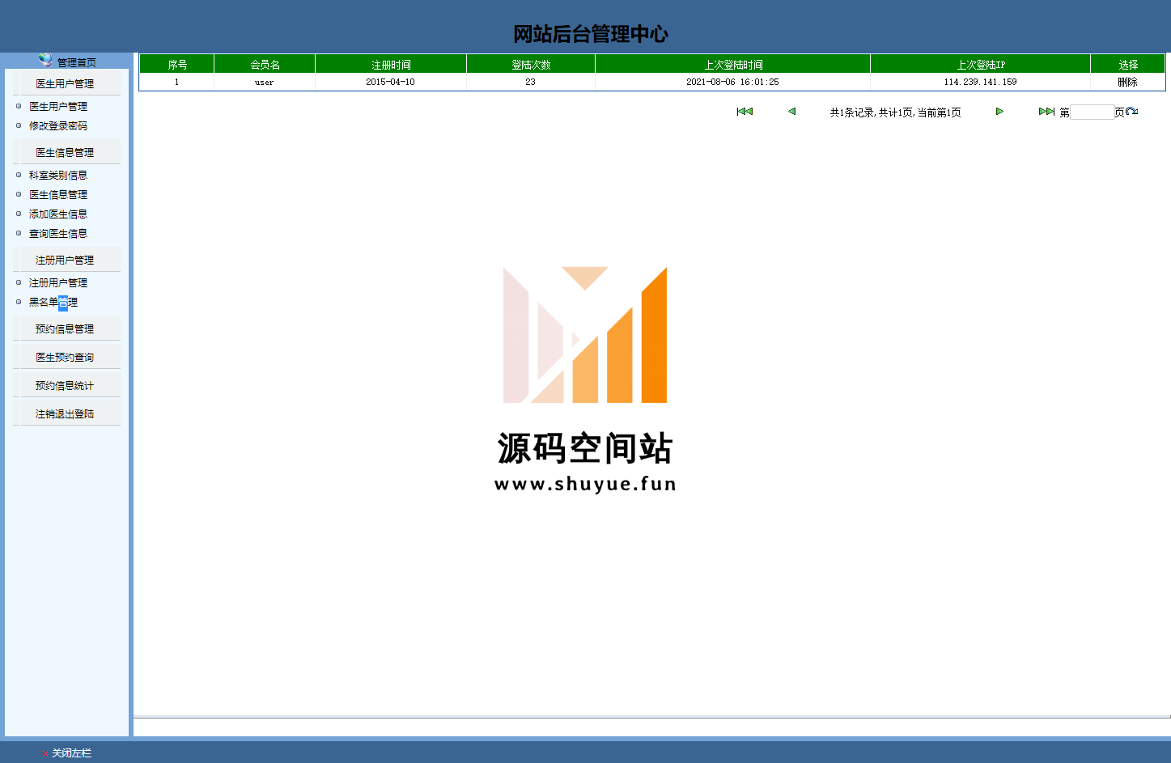Screen dimensions: 1171x763
Task: Open 查询医生信息 in the sidebar
Action: (x=58, y=233)
